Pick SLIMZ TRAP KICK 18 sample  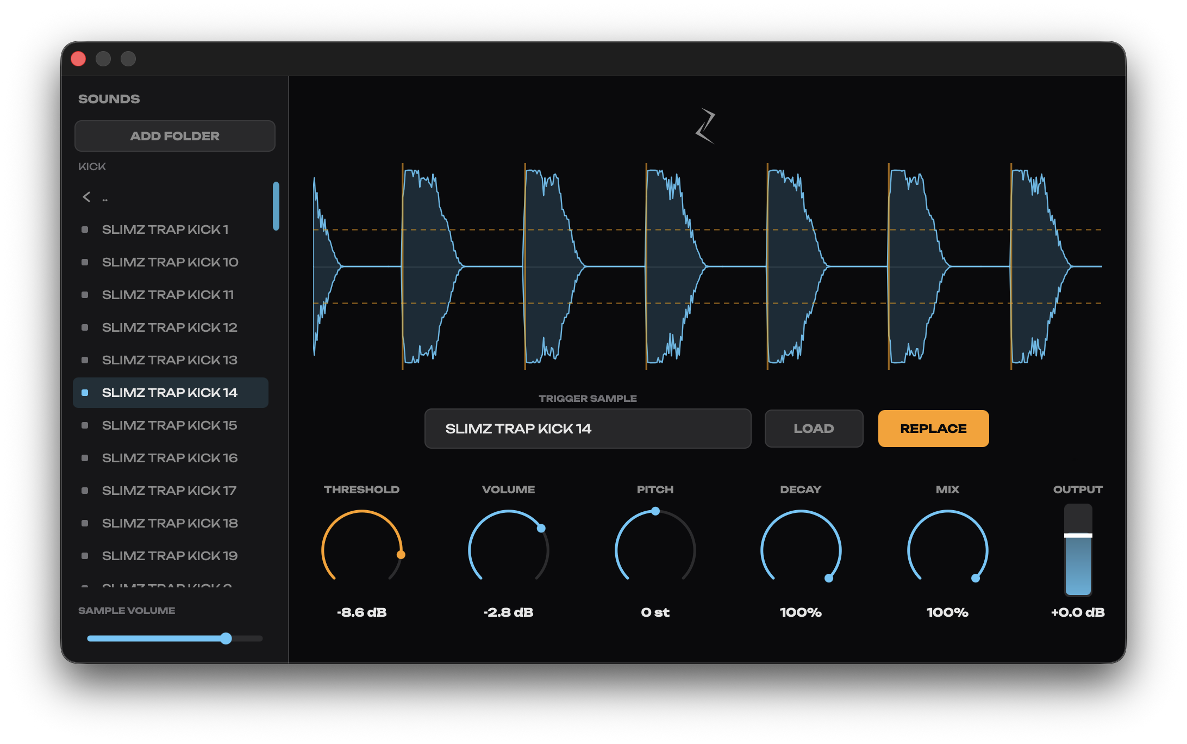coord(171,523)
